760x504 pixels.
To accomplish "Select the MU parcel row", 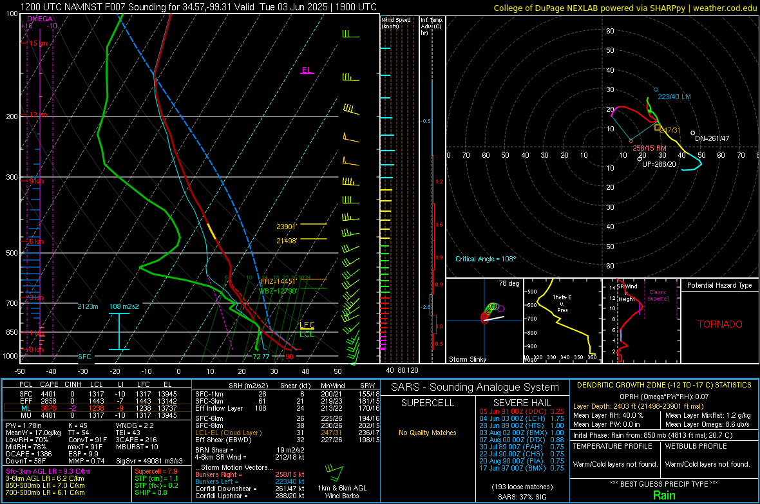I will (x=97, y=415).
